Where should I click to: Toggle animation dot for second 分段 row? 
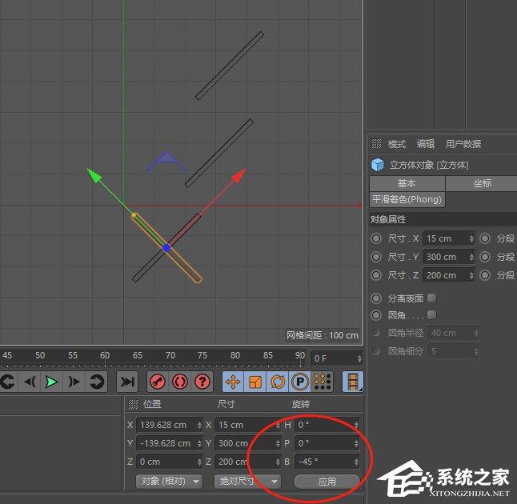coord(485,257)
